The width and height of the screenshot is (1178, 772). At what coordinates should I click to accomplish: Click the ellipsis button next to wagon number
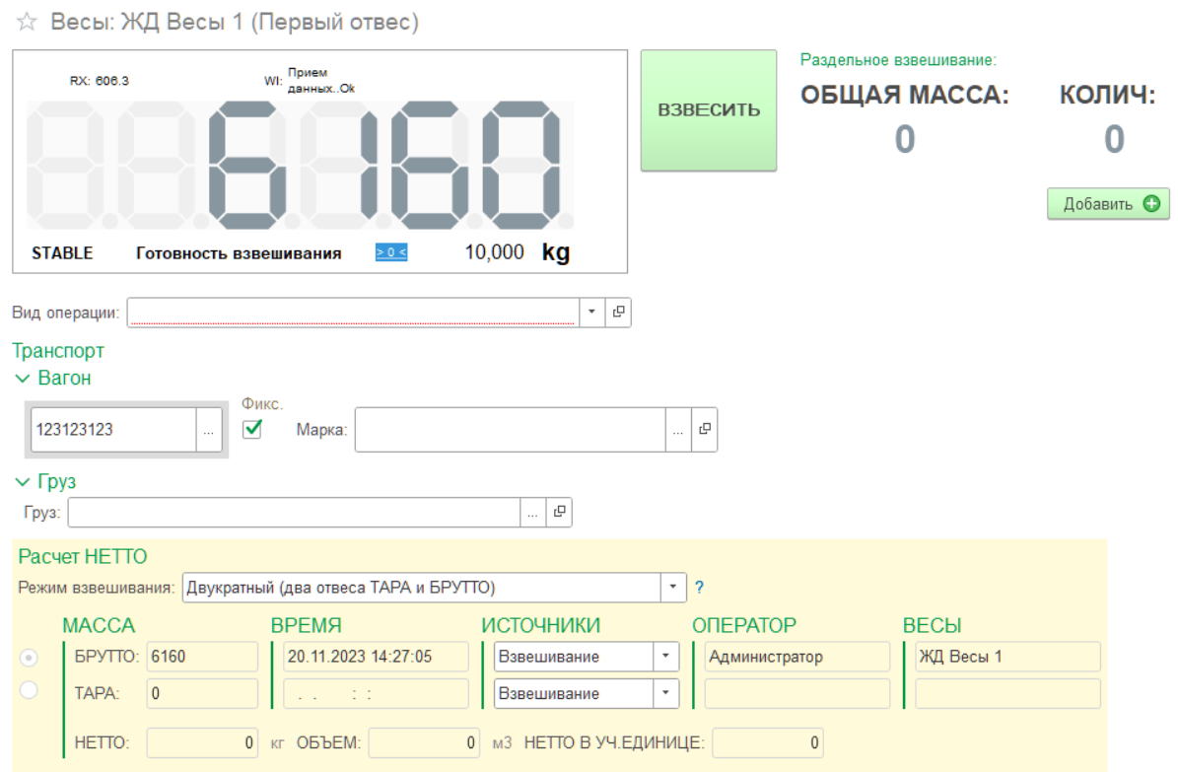pos(208,431)
